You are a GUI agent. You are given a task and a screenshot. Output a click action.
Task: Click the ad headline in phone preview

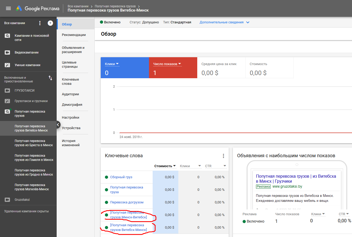coord(296,179)
